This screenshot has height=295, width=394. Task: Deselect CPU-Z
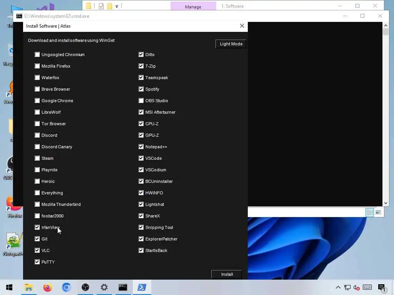coord(141,124)
